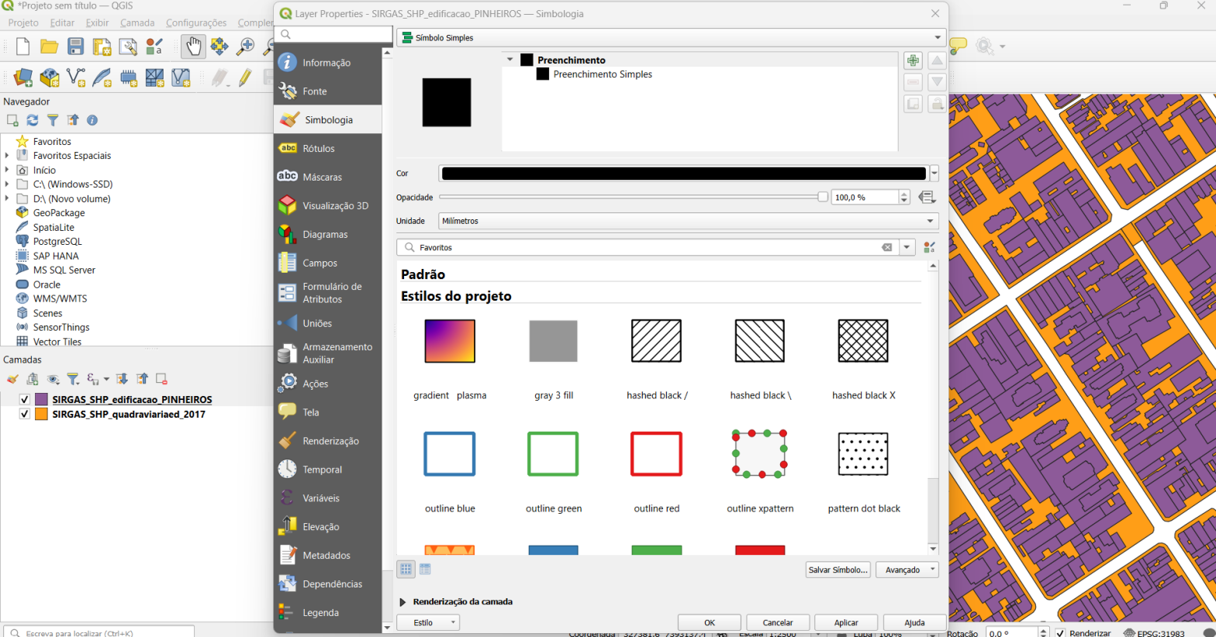
Task: Click the Save Project floppy icon
Action: (x=75, y=46)
